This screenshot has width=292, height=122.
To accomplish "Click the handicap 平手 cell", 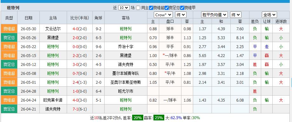I will pyautogui.click(x=170, y=47).
